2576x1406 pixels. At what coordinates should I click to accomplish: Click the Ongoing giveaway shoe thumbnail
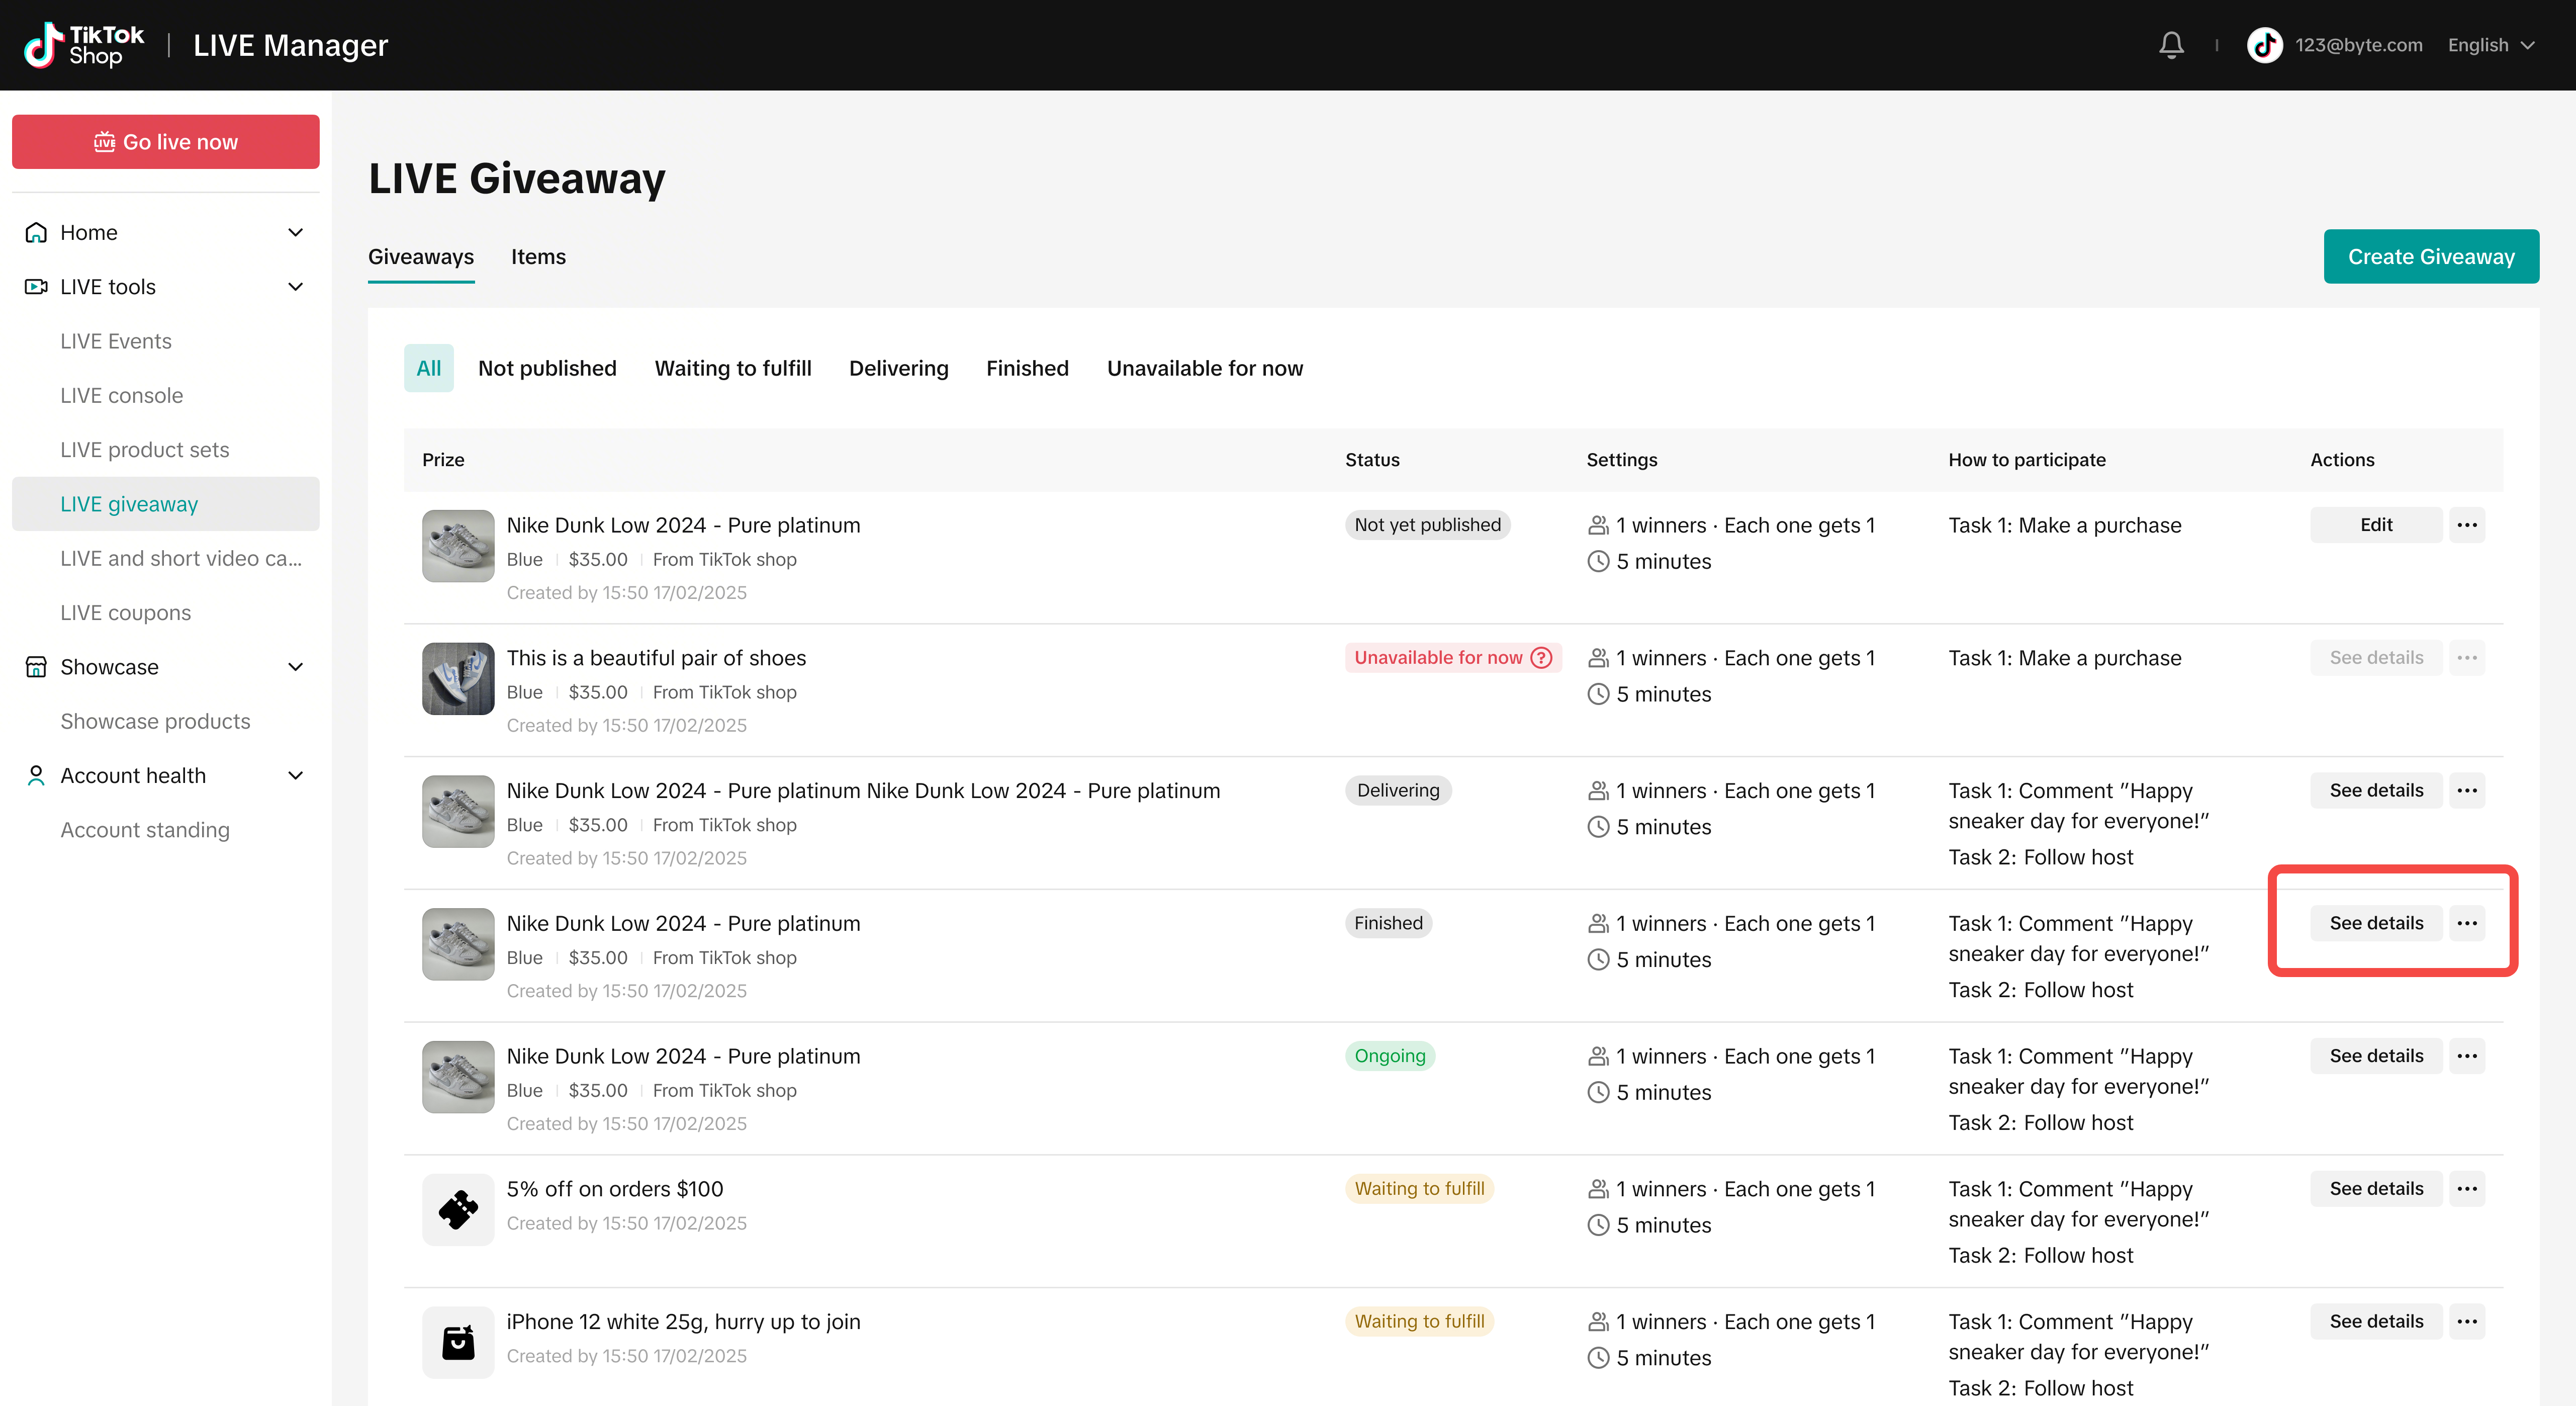[x=458, y=1077]
